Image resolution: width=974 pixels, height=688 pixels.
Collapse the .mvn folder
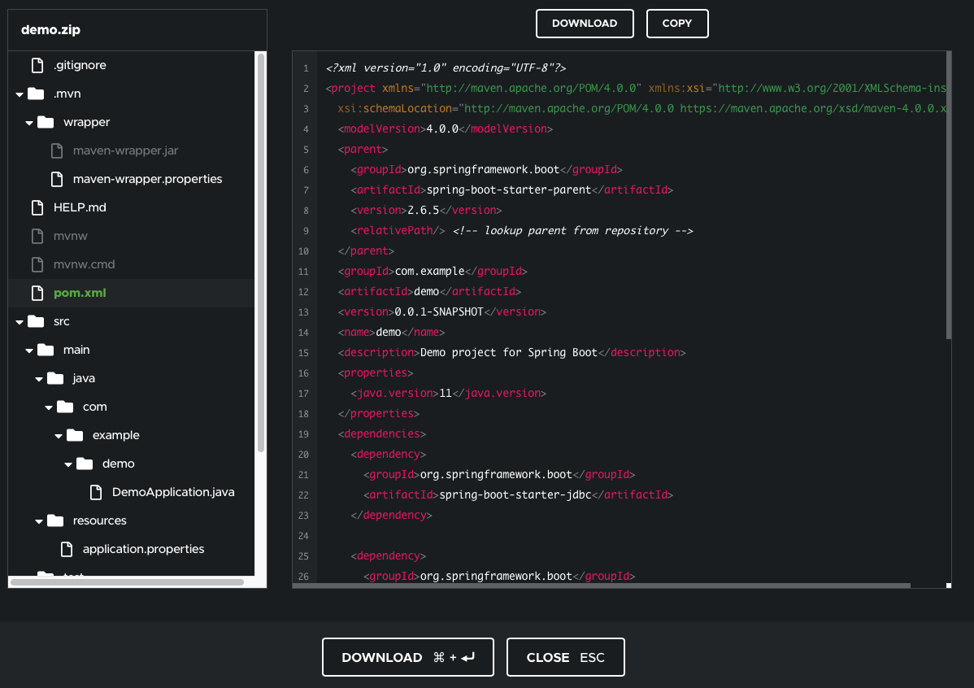18,93
